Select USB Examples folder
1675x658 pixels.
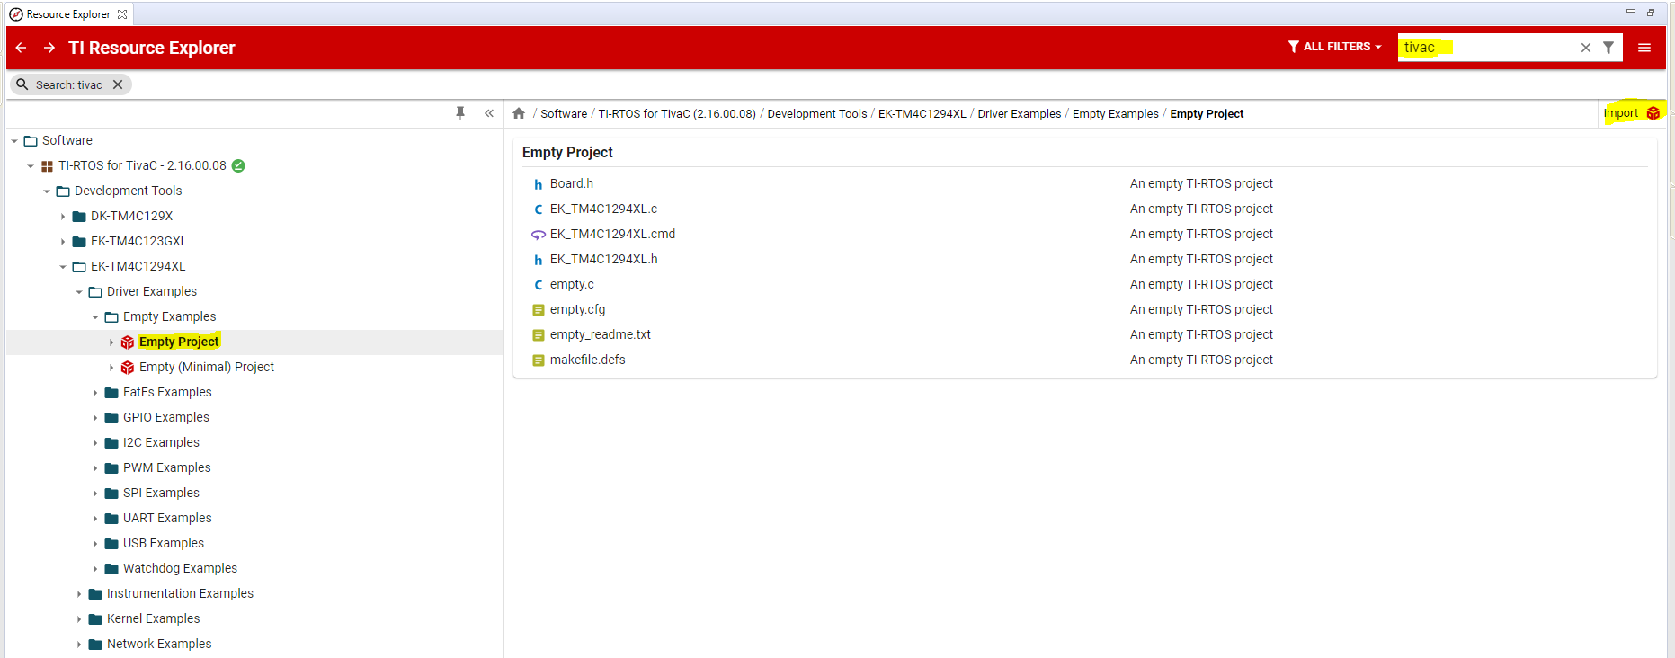pos(164,543)
